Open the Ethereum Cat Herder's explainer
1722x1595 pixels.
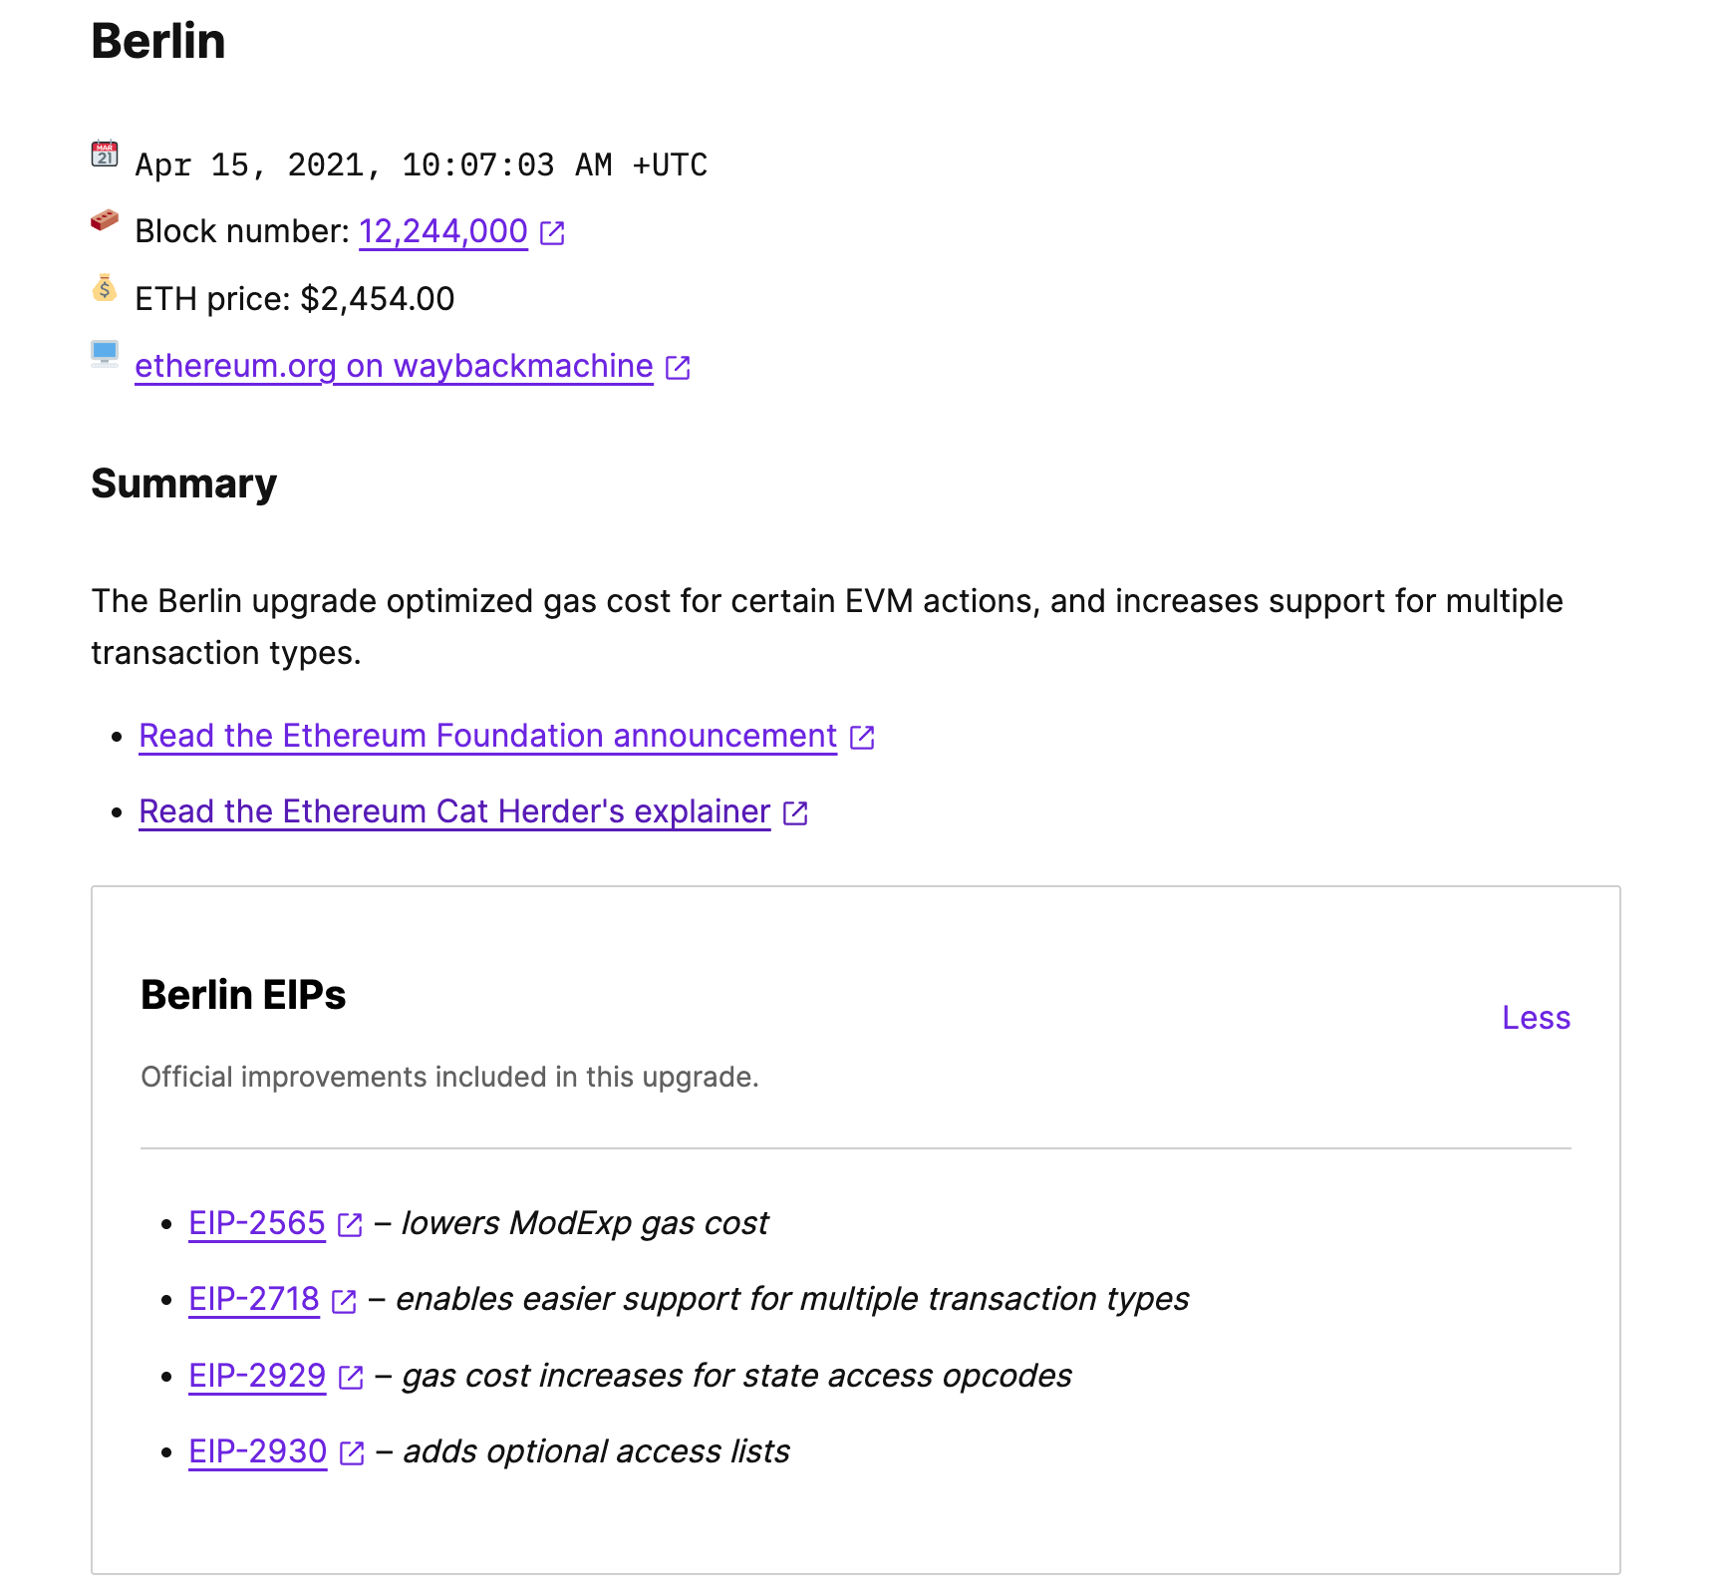(x=454, y=811)
